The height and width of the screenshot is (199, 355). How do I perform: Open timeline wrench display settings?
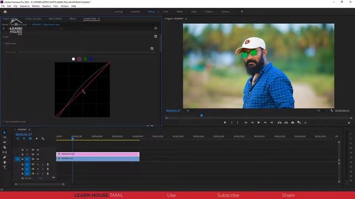coord(43,139)
